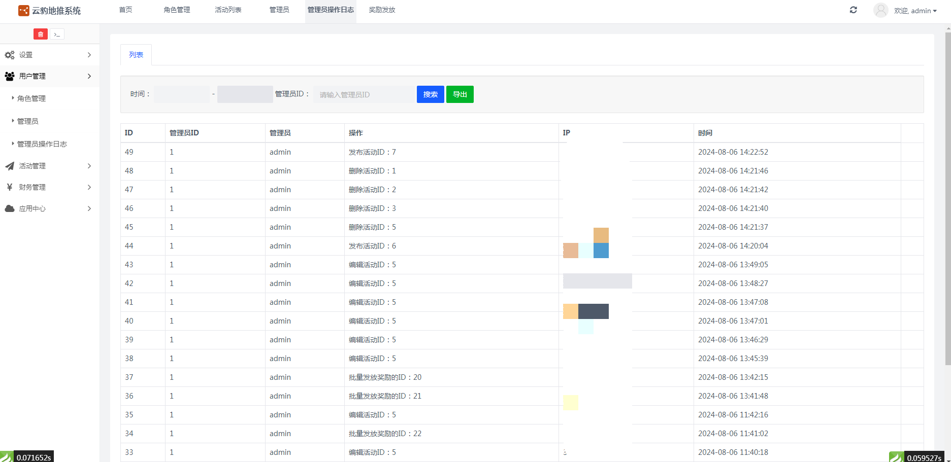
Task: Click the 应用中心 cloud icon
Action: (x=10, y=208)
